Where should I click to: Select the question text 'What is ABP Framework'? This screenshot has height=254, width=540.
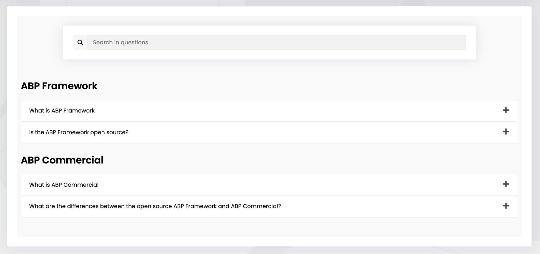point(62,110)
